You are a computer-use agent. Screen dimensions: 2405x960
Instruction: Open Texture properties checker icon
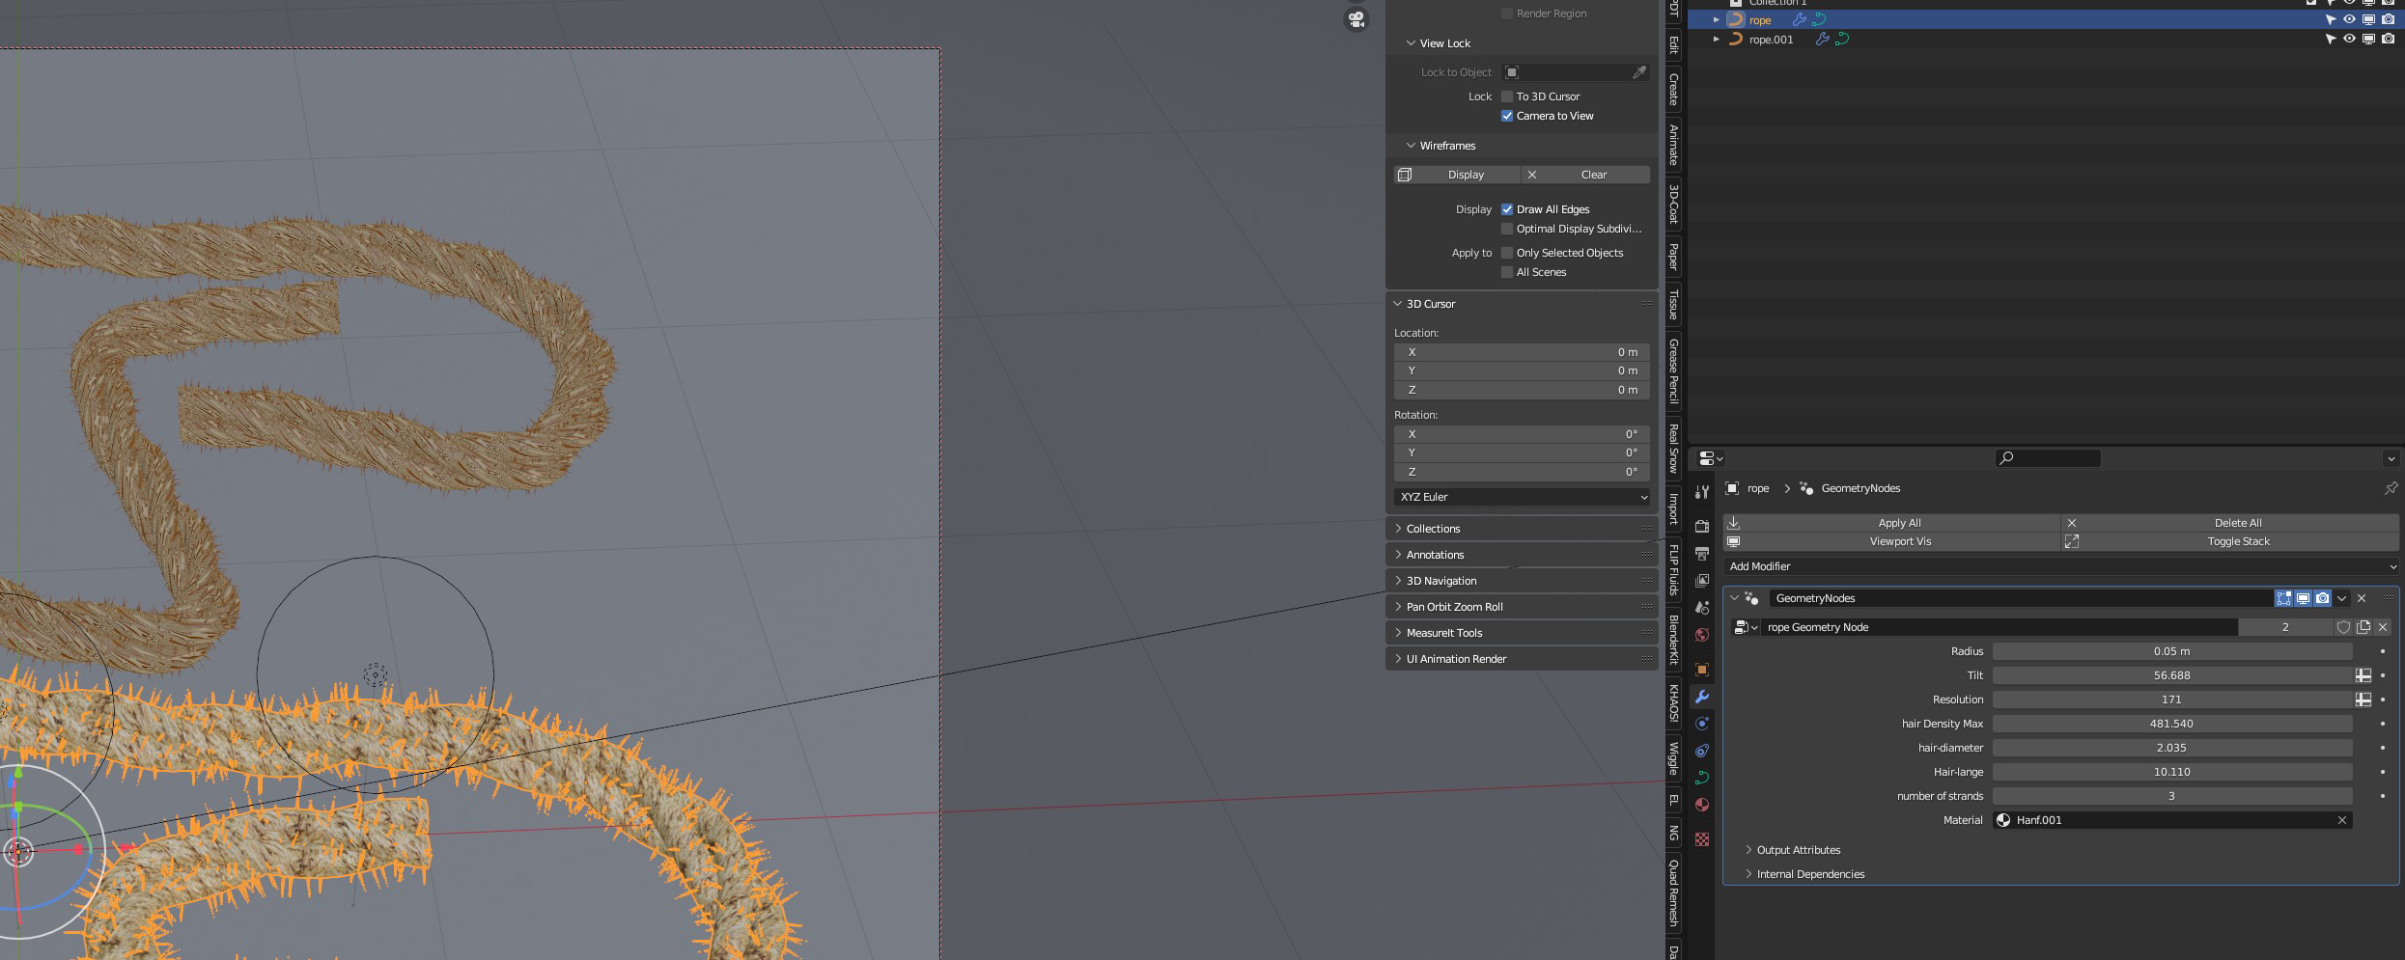point(1702,839)
